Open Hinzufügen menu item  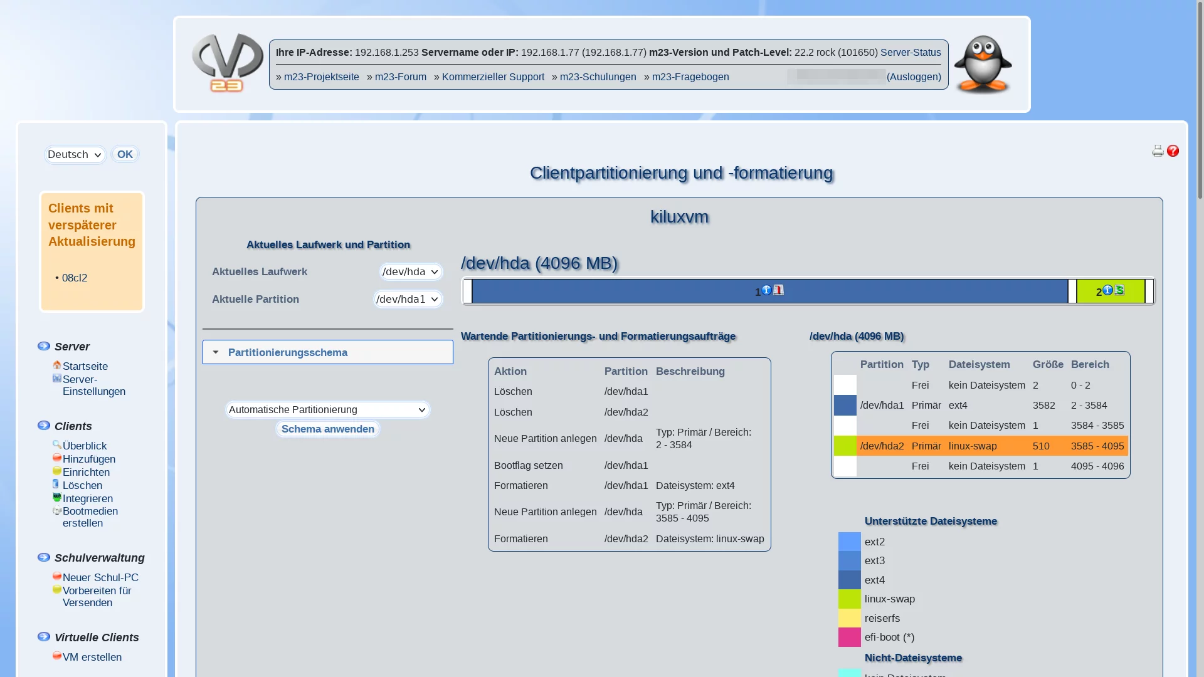coord(89,459)
